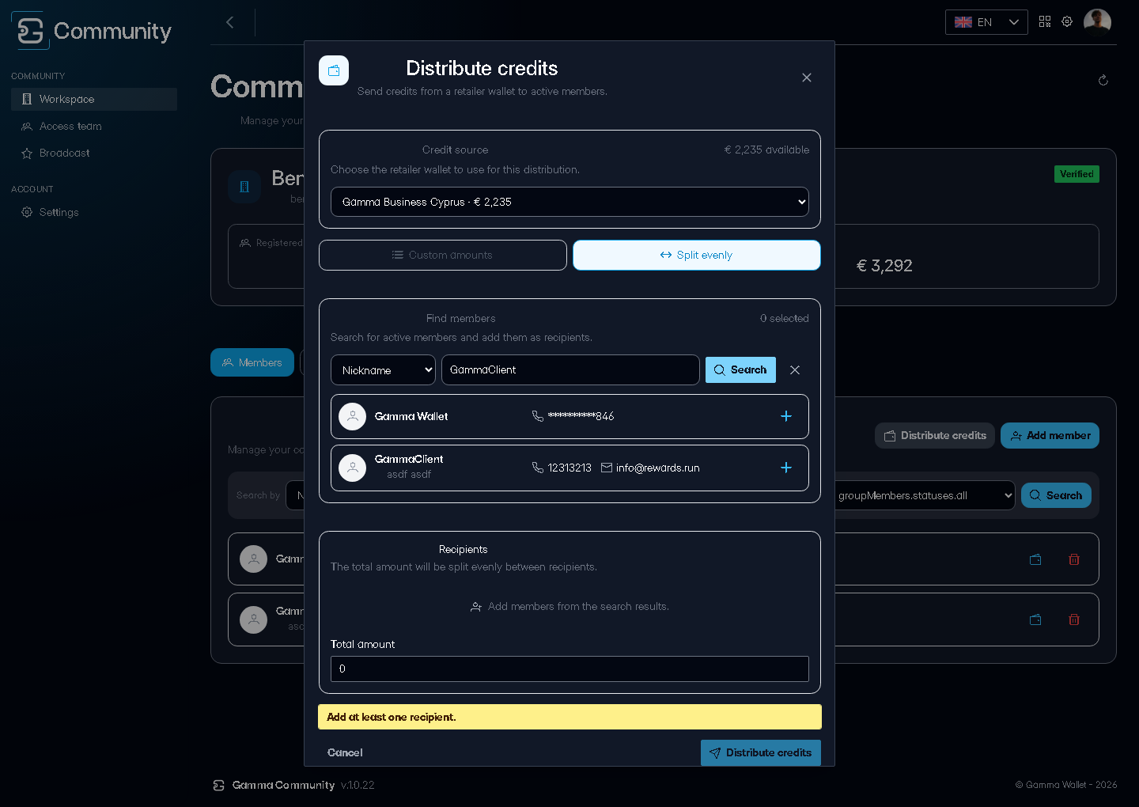Click the refresh icon on the Community page
This screenshot has height=807, width=1139.
coord(1103,80)
